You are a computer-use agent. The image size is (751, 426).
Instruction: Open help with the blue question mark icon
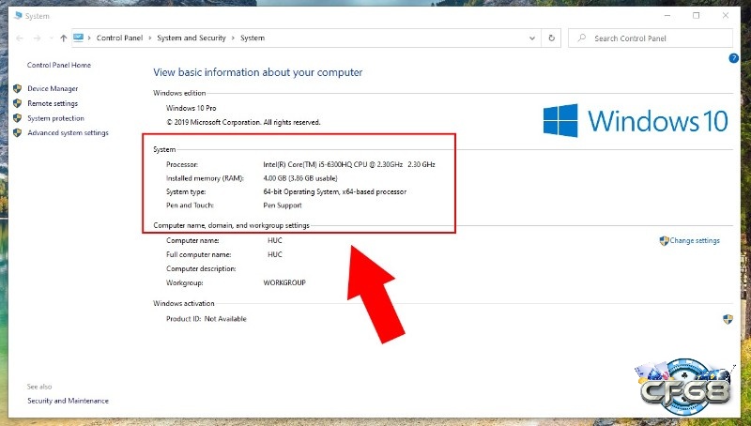point(733,58)
